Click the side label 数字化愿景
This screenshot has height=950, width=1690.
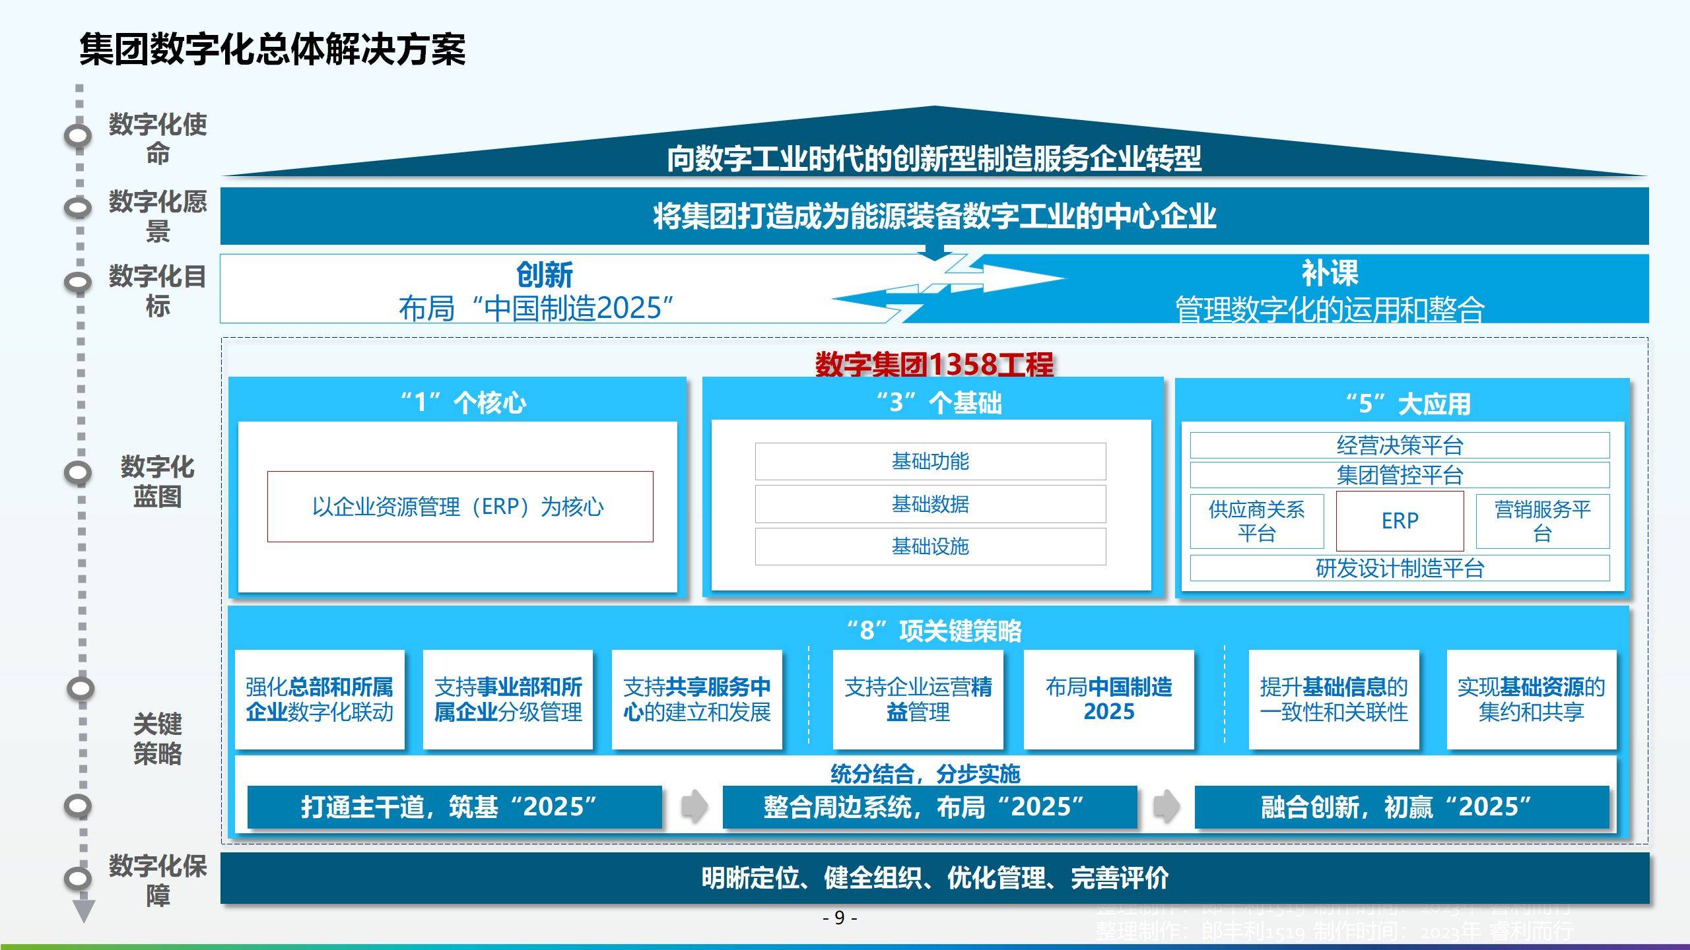(158, 216)
